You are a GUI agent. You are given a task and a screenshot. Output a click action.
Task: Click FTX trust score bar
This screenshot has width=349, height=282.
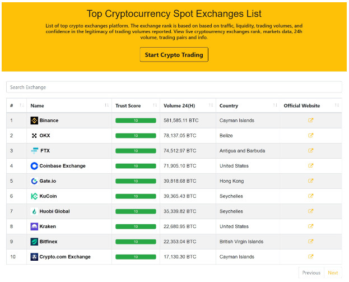(x=136, y=151)
